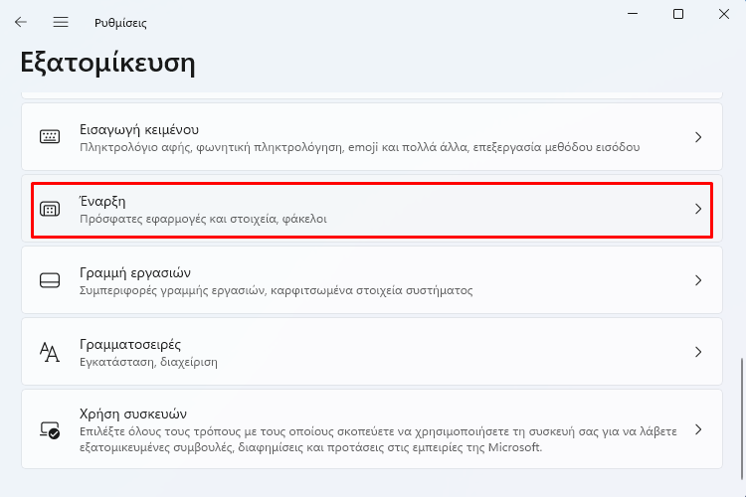This screenshot has width=746, height=497.
Task: Expand the Χρήση συσκευών chevron arrow
Action: 698,430
